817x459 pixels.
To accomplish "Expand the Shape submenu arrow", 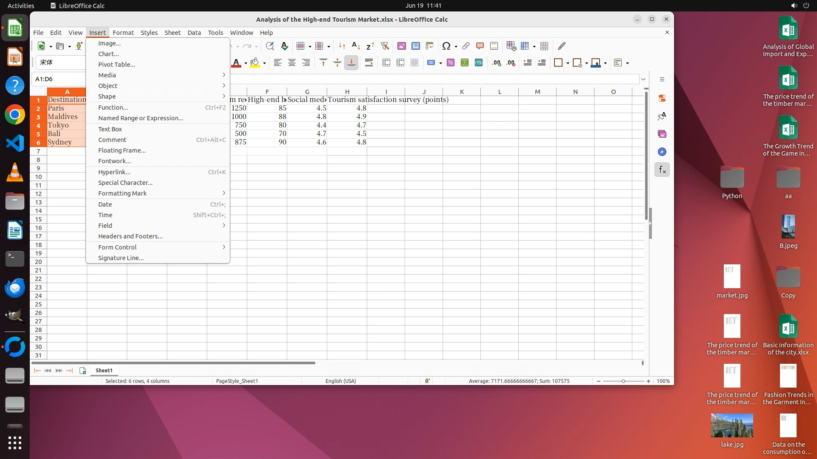I will [224, 96].
